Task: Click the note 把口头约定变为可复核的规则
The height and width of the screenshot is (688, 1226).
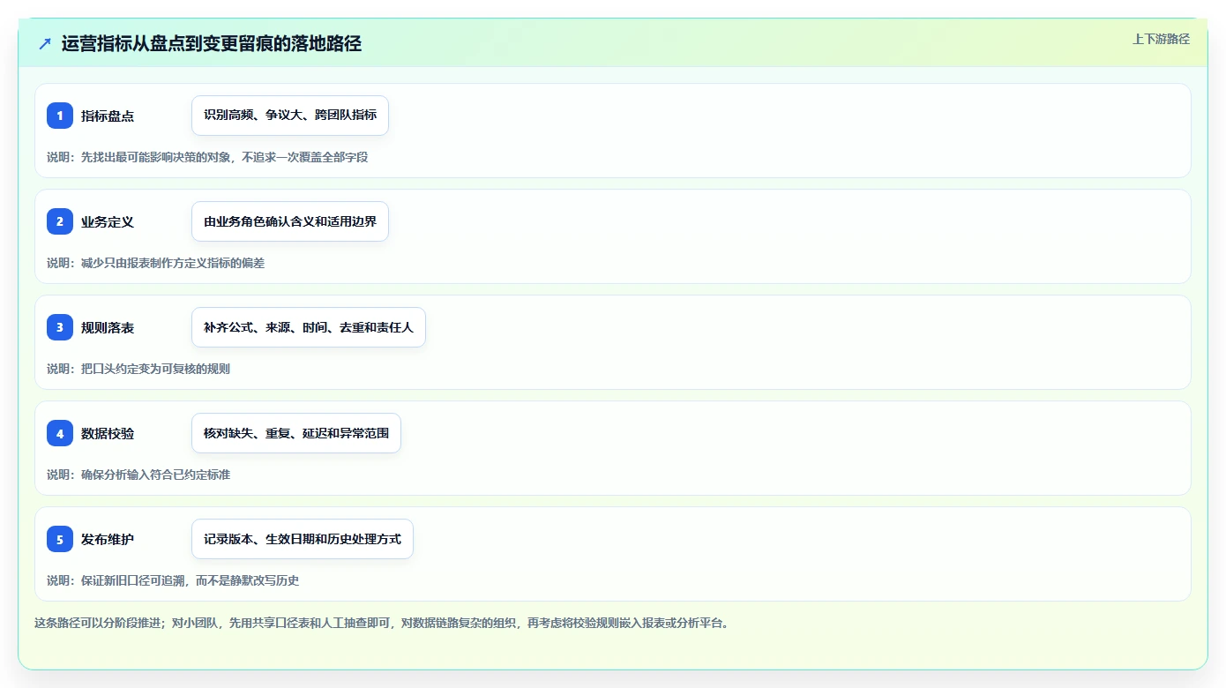Action: [138, 369]
